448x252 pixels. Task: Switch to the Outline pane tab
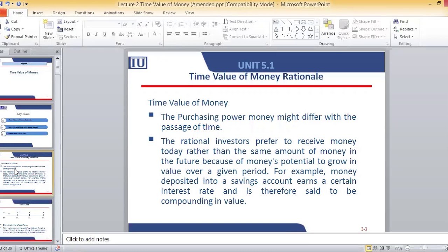point(20,51)
